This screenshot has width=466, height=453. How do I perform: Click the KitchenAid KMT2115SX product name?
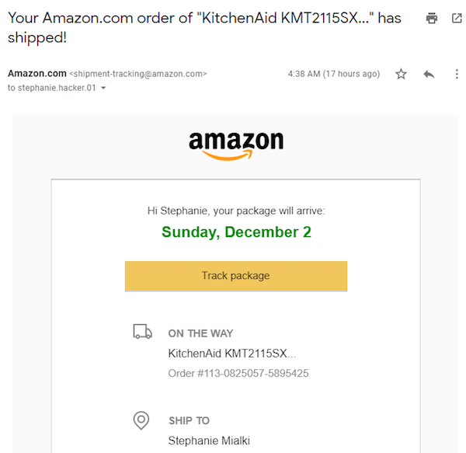pyautogui.click(x=231, y=354)
